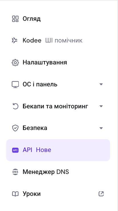Click the external link icon beside Уроки
Image resolution: width=118 pixels, height=211 pixels.
click(x=101, y=194)
